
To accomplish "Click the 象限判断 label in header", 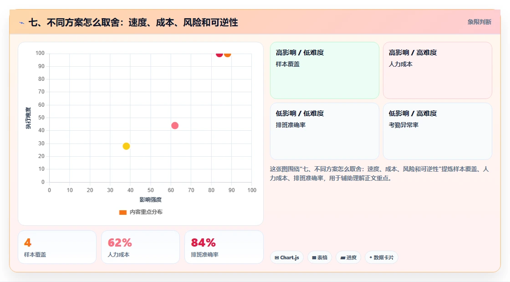I will click(x=479, y=22).
